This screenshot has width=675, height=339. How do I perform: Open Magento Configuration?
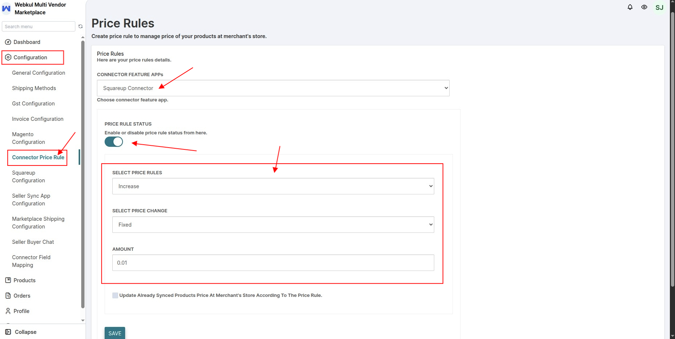pyautogui.click(x=29, y=138)
